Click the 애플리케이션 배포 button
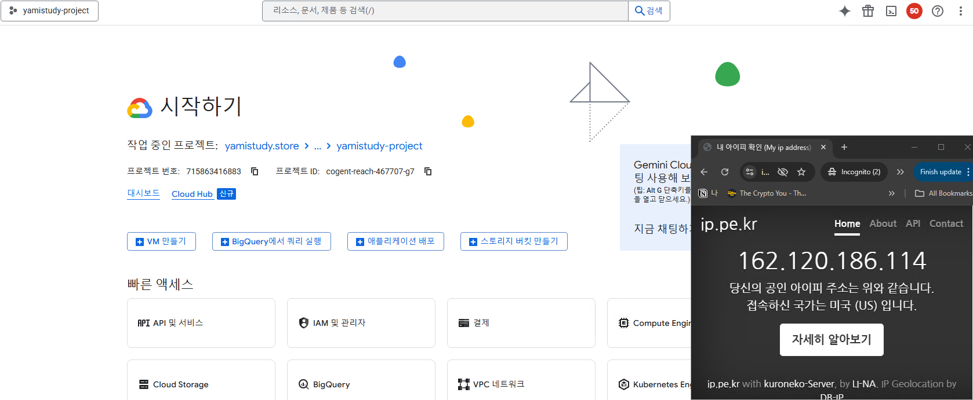973x400 pixels. tap(395, 241)
